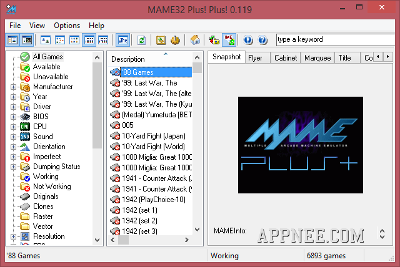Click the framed picture toolbar icon
The width and height of the screenshot is (400, 267).
[161, 40]
